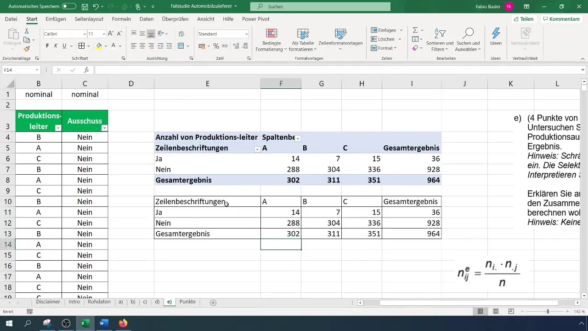Open the font name Calibri dropdown
588x331 pixels.
85,34
